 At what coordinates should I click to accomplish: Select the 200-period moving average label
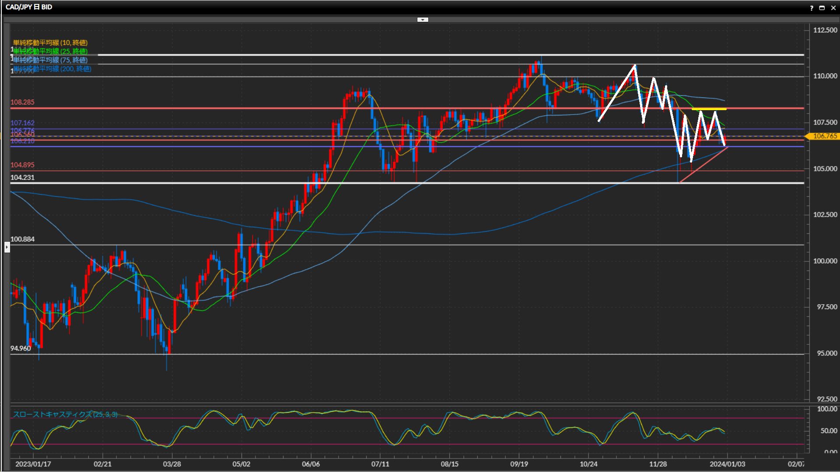52,69
